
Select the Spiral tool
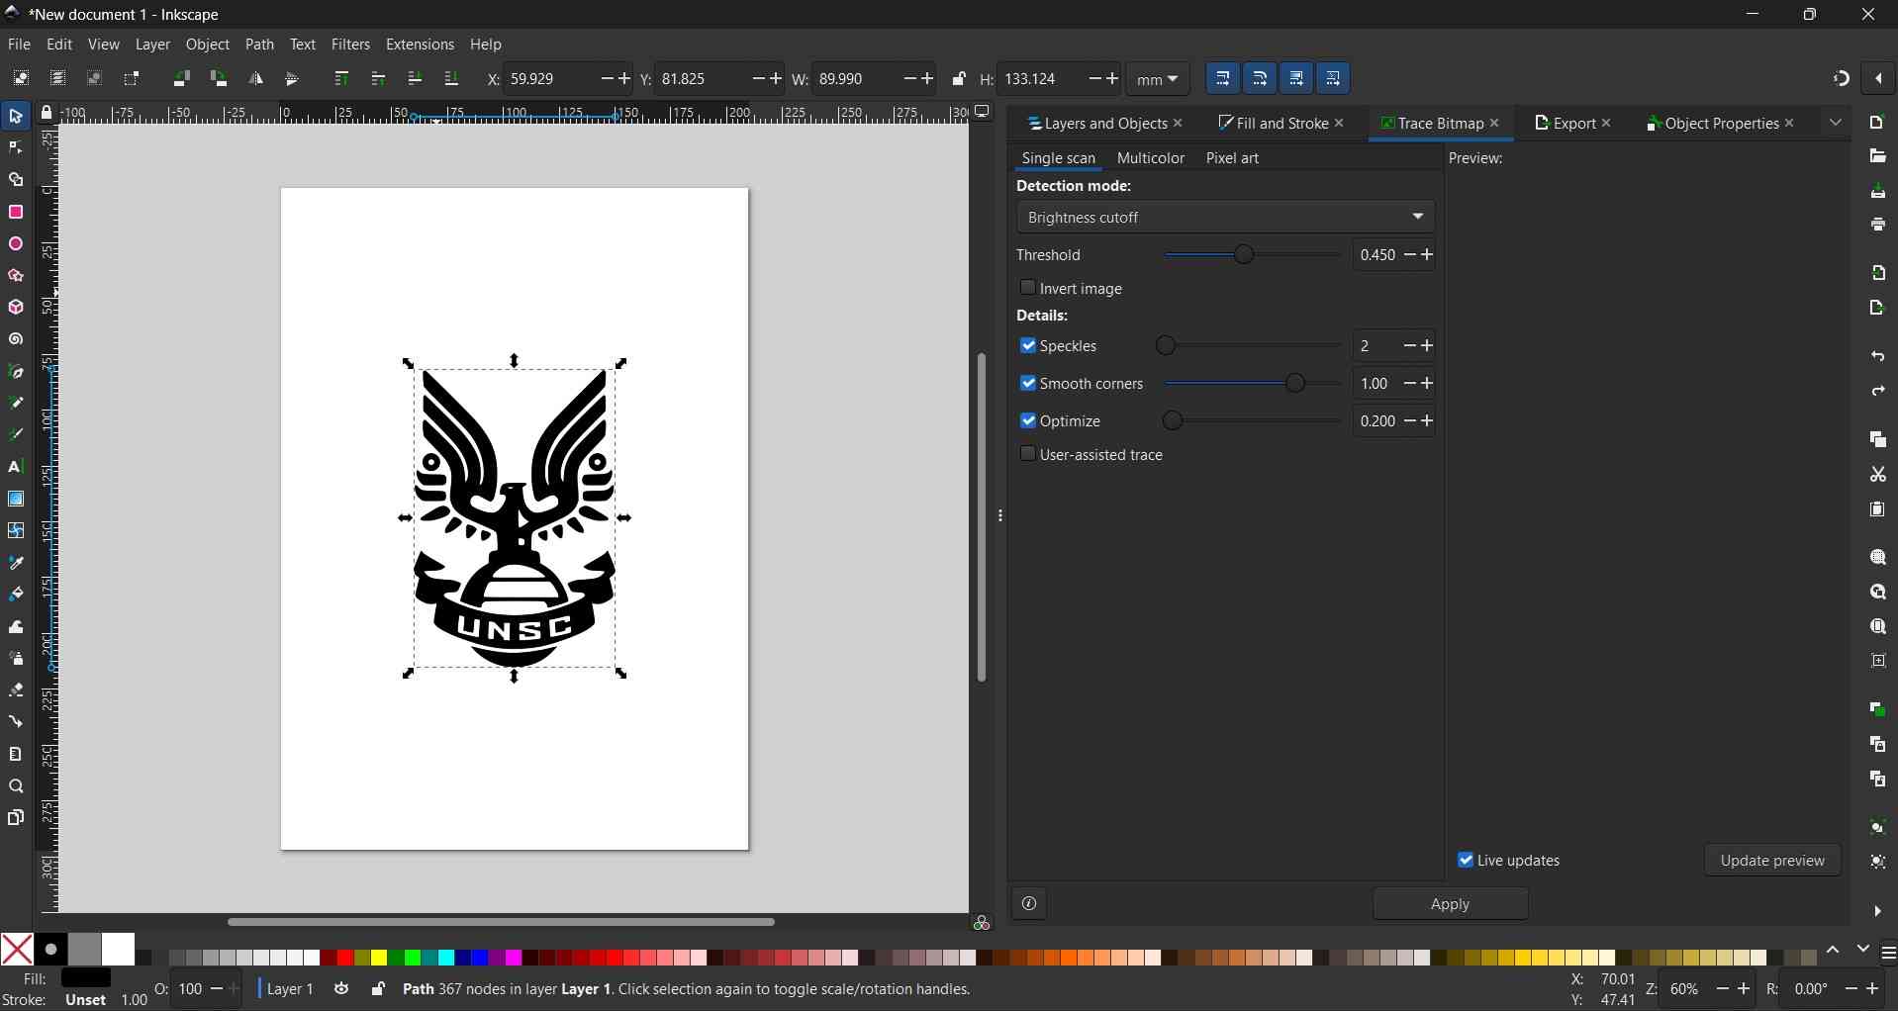click(16, 339)
